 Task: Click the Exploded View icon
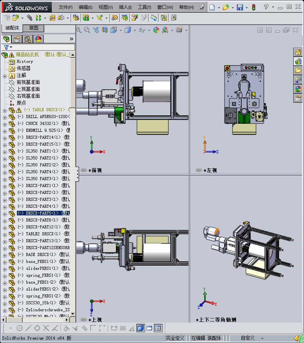(134, 18)
